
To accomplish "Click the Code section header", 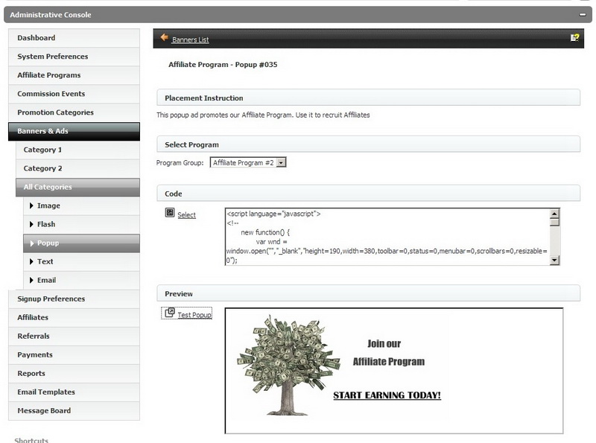I will point(368,194).
